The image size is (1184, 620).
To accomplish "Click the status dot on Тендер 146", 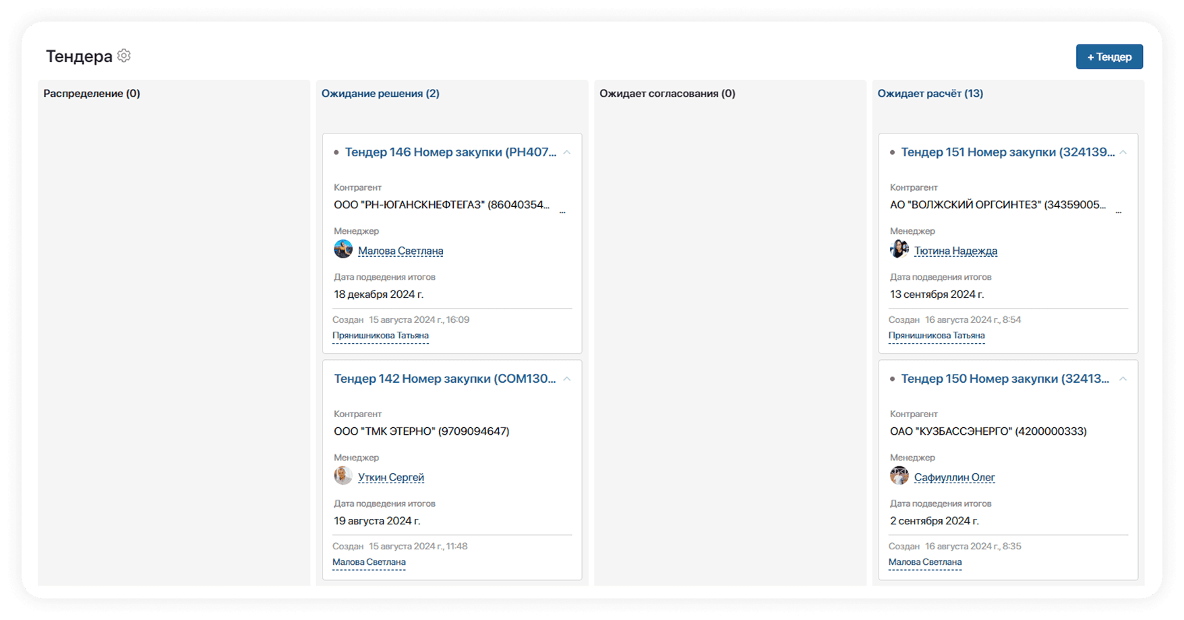I will click(336, 153).
